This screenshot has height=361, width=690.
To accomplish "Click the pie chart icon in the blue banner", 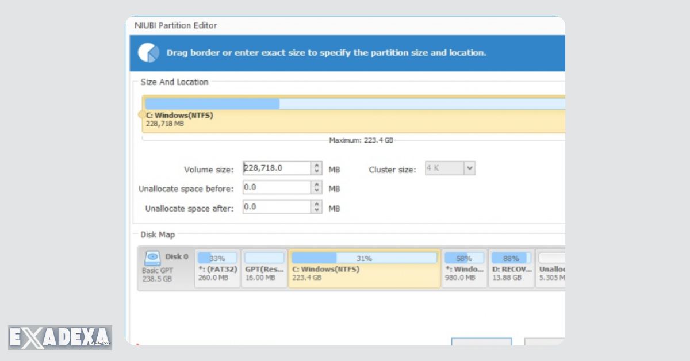I will (148, 52).
